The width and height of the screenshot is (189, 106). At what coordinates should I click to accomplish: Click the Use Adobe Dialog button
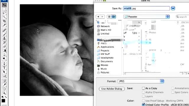tap(112, 89)
